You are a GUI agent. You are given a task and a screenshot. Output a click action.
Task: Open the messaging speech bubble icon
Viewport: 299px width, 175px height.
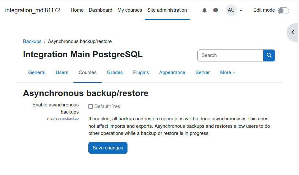pos(216,10)
